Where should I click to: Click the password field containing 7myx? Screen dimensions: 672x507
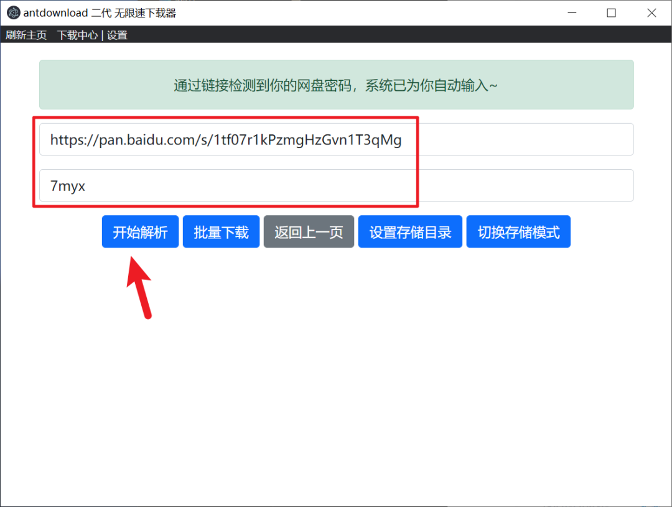[x=336, y=185]
